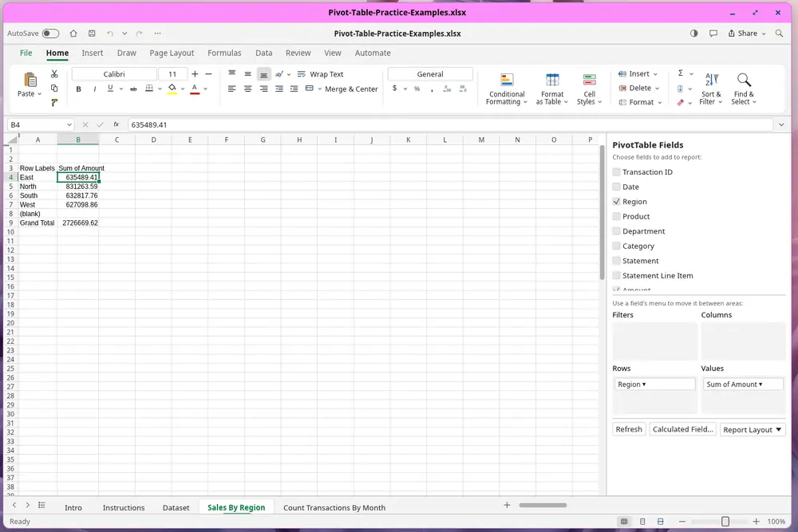Check the Category field checkbox
Screen dimensions: 798x532
(x=616, y=246)
